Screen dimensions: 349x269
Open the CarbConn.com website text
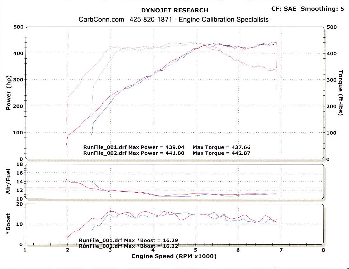101,20
